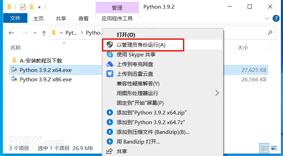Click the Pyt... breadcrumb segment
The height and width of the screenshot is (156, 283).
(x=71, y=33)
